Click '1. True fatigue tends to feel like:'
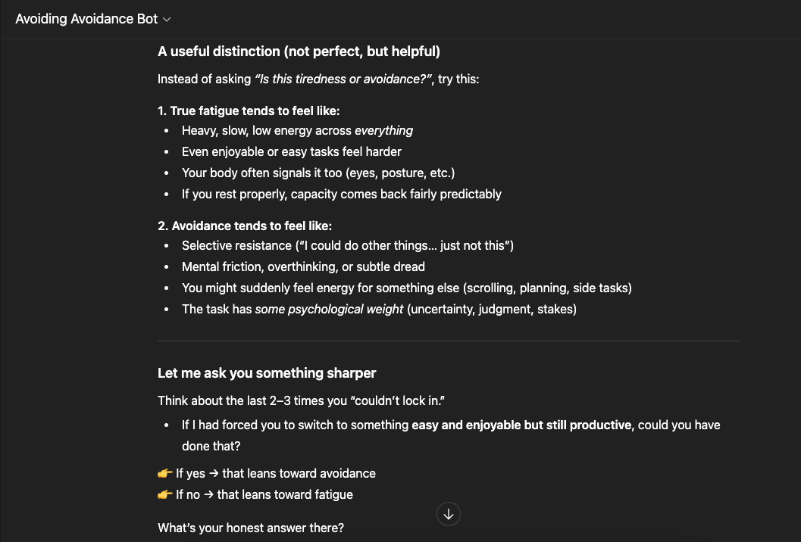 coord(249,111)
